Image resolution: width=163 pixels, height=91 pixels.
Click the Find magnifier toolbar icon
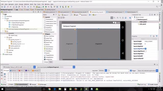point(22,7)
